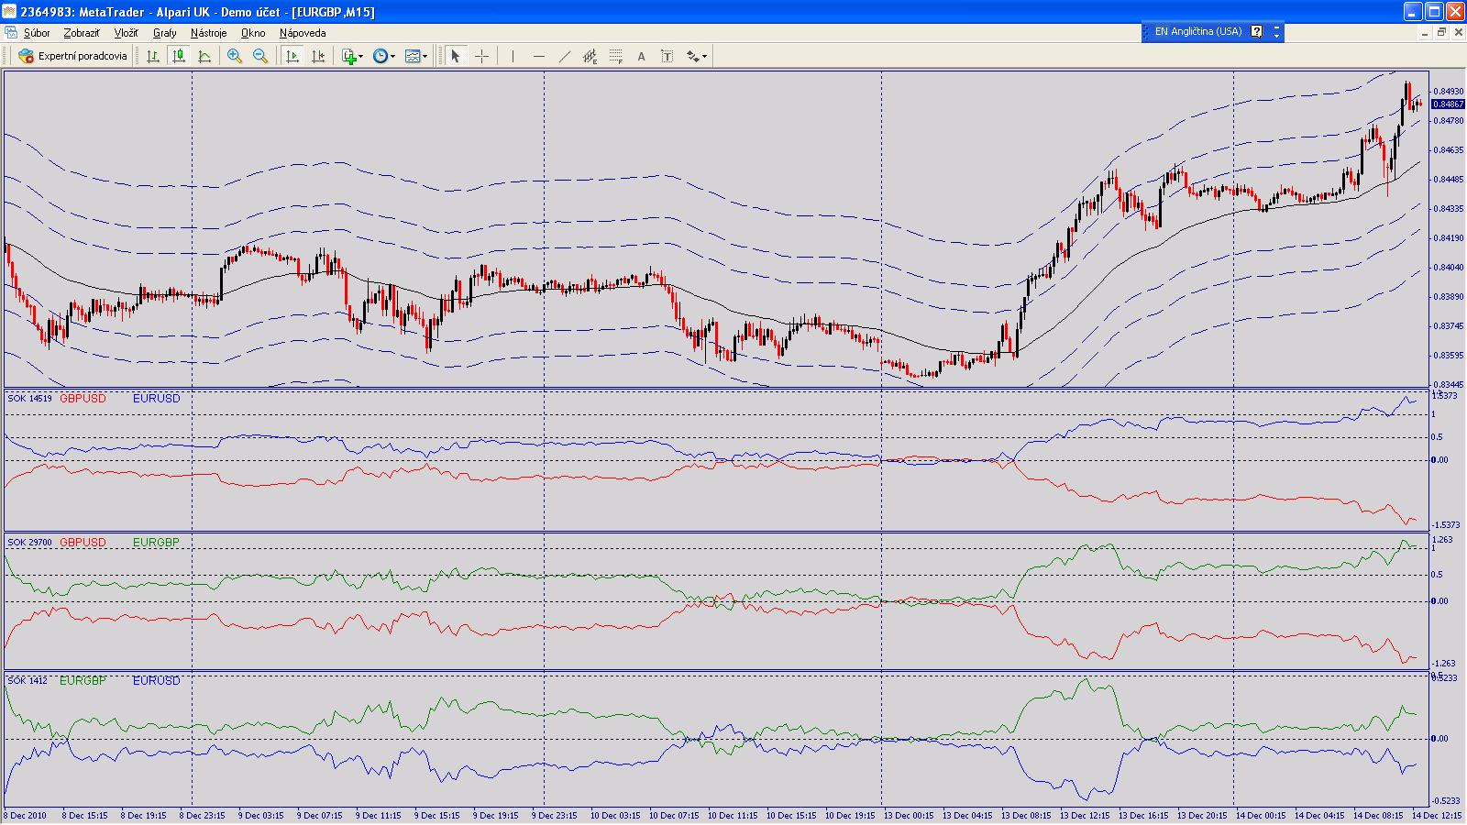The height and width of the screenshot is (825, 1467).
Task: Zoom out of the chart
Action: 260,56
